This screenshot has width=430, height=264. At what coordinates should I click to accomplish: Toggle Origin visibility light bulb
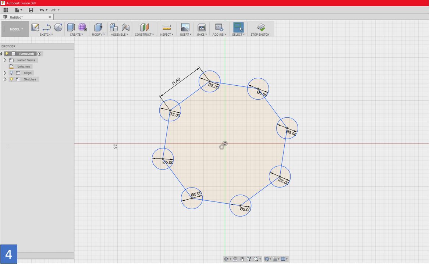(11, 73)
